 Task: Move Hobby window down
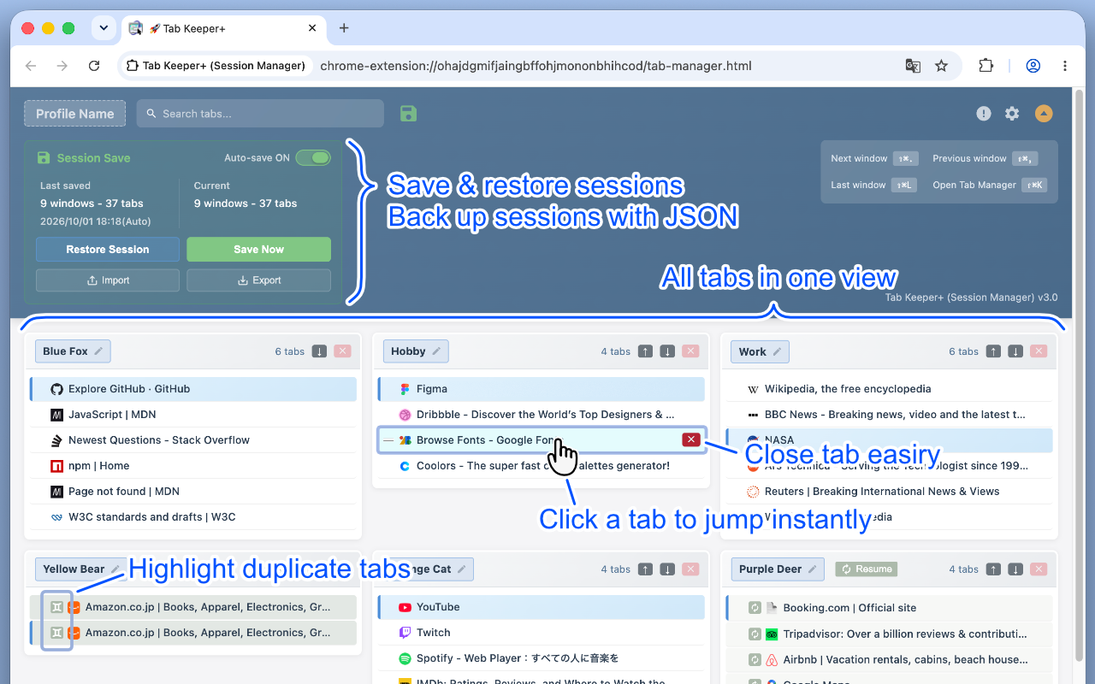[x=668, y=351]
